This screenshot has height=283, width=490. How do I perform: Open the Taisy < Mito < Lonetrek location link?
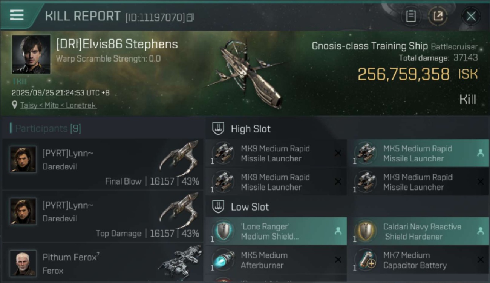pyautogui.click(x=58, y=105)
